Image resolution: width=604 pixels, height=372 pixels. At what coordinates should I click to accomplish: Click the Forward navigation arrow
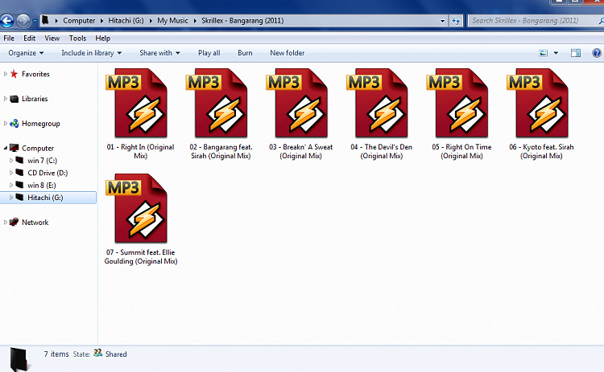23,21
